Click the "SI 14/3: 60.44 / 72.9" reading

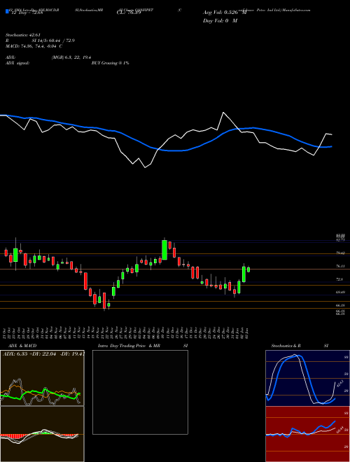(53, 41)
